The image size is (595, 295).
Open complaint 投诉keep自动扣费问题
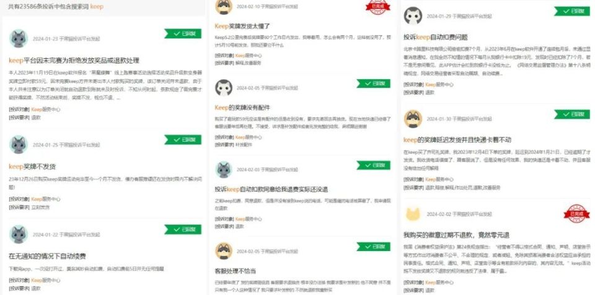436,37
